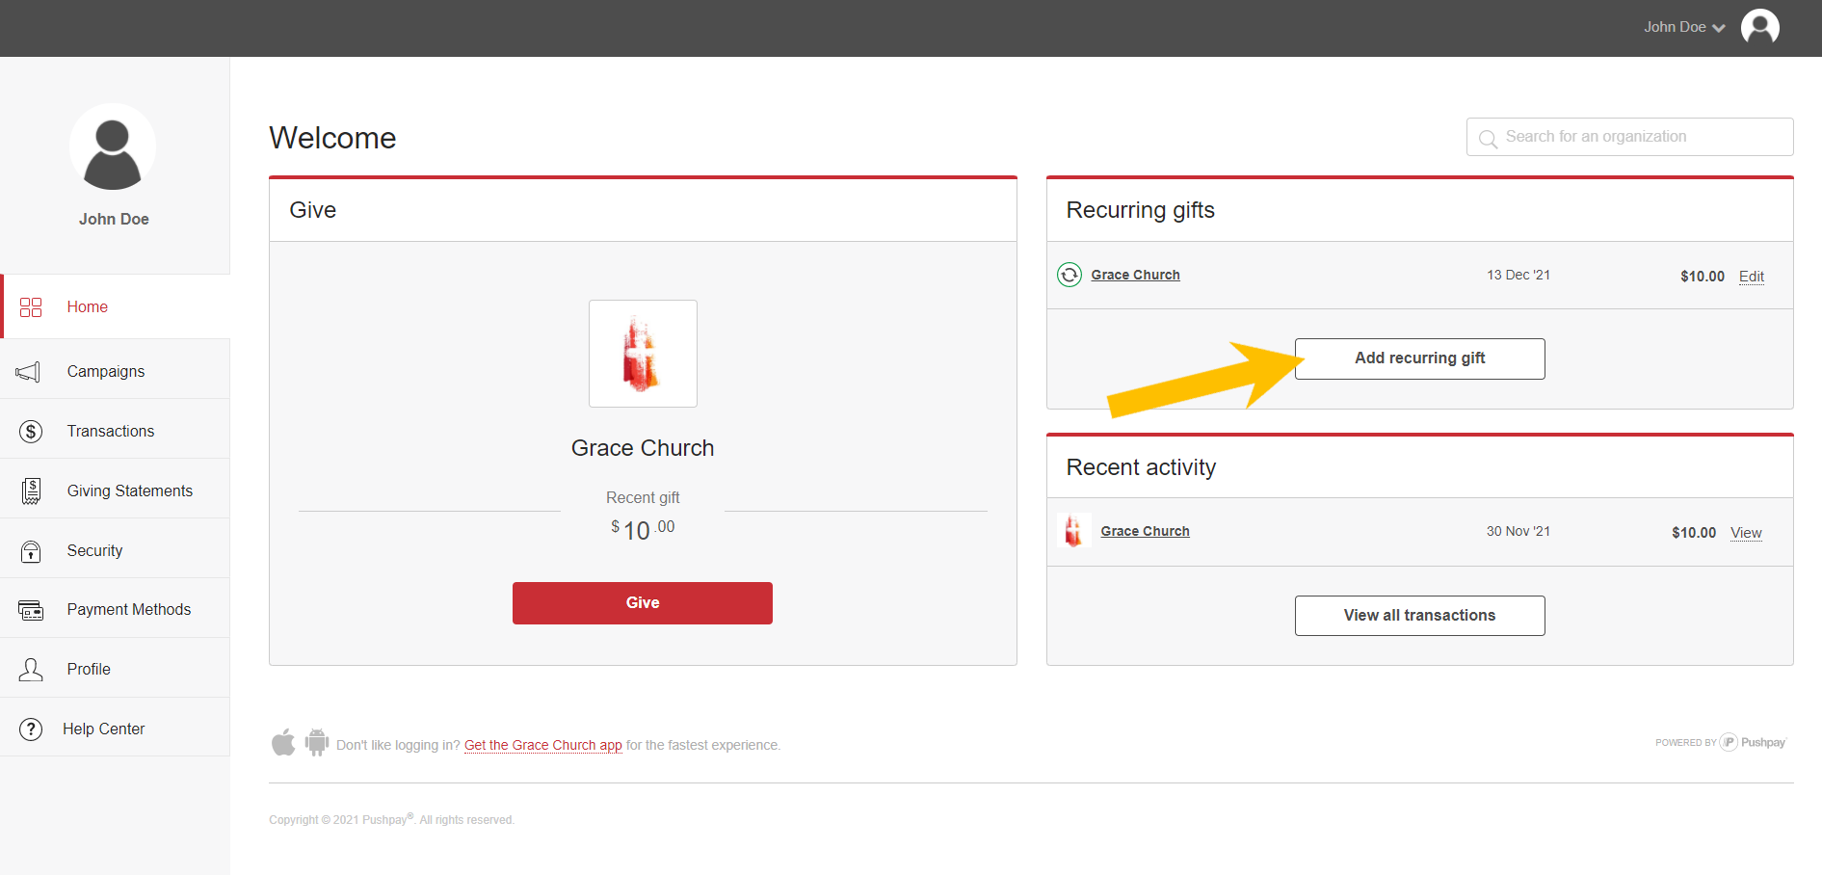
Task: Click the large John Doe profile picture
Action: point(113,146)
